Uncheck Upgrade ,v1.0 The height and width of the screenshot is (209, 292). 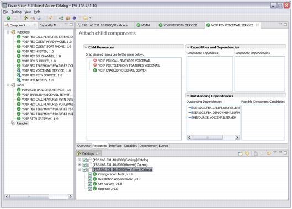click(x=90, y=189)
